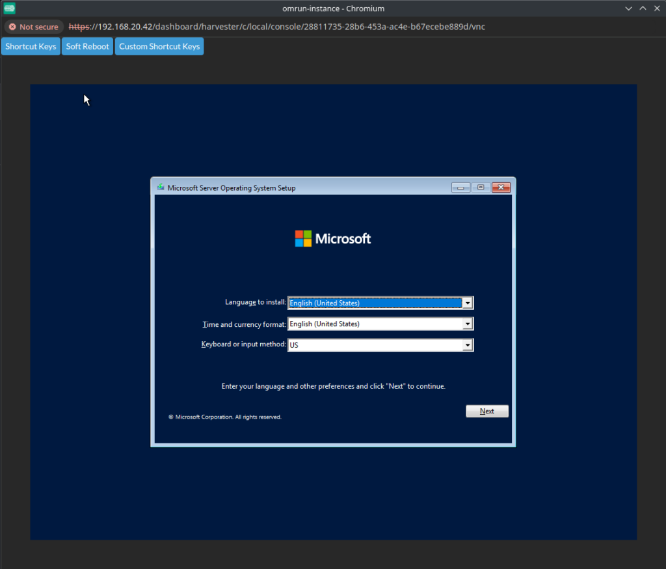Close the Chromium window

click(657, 8)
